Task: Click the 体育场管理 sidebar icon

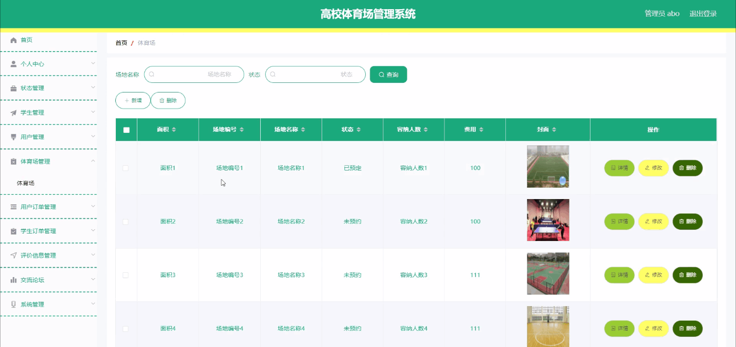Action: coord(12,160)
